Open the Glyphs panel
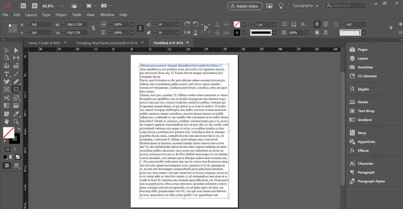The image size is (403, 209). [x=363, y=89]
